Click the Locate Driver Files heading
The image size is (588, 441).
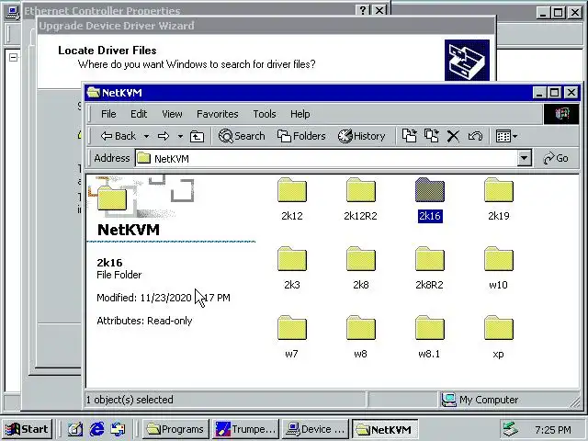click(107, 51)
